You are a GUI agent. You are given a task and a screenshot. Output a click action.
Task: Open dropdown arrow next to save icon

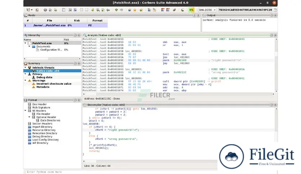(32, 10)
